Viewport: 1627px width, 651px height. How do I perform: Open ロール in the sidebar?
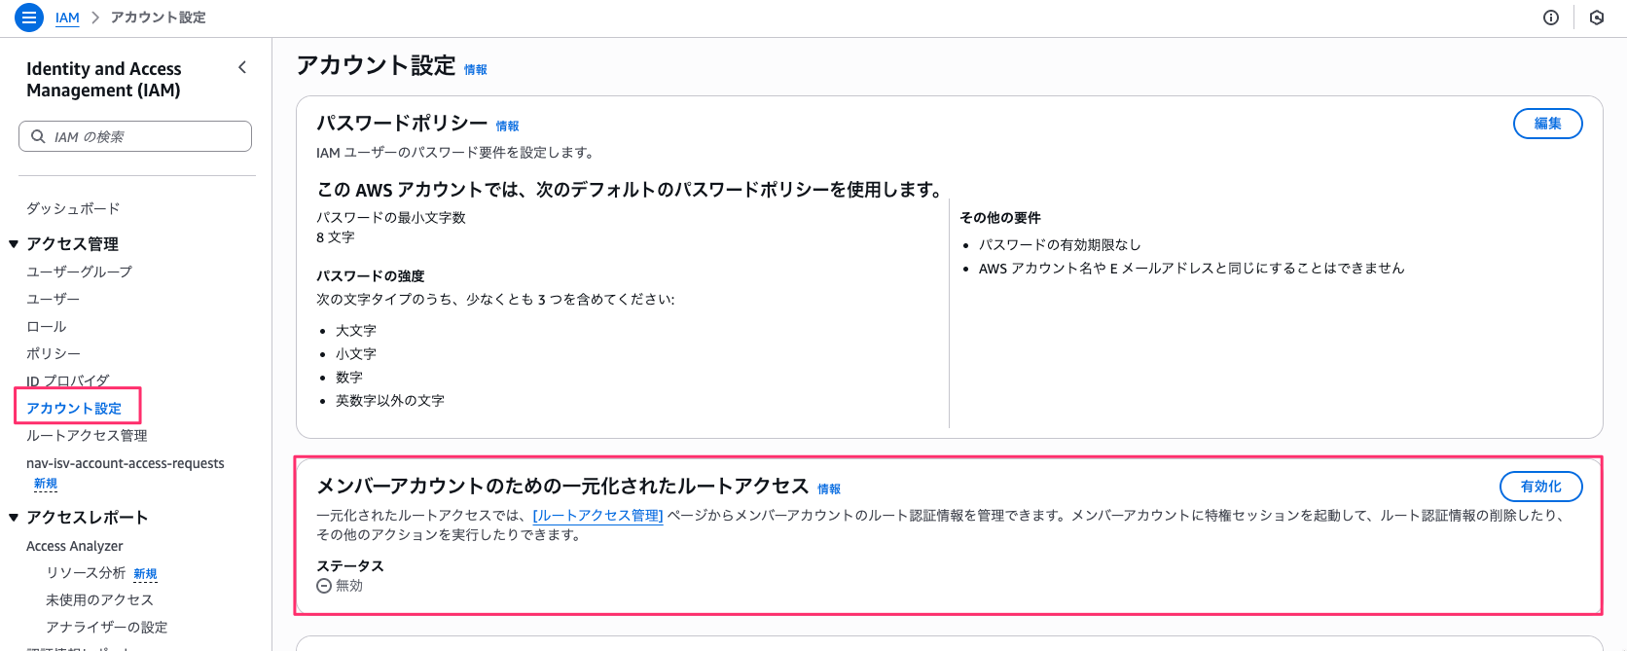click(46, 326)
